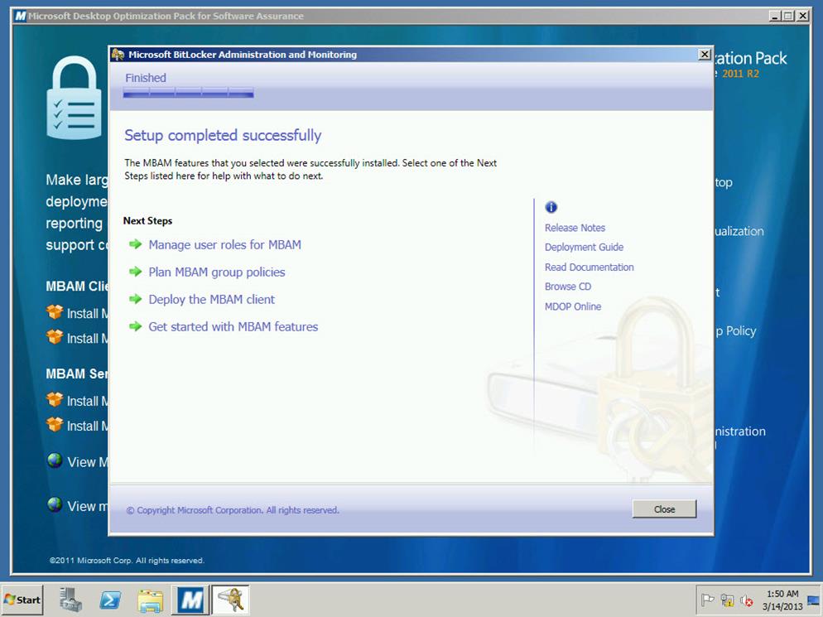Click the green arrow beside Plan MBAM group policies
This screenshot has width=823, height=617.
click(x=136, y=272)
